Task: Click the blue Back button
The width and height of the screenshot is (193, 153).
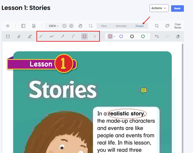Action: coord(177,8)
